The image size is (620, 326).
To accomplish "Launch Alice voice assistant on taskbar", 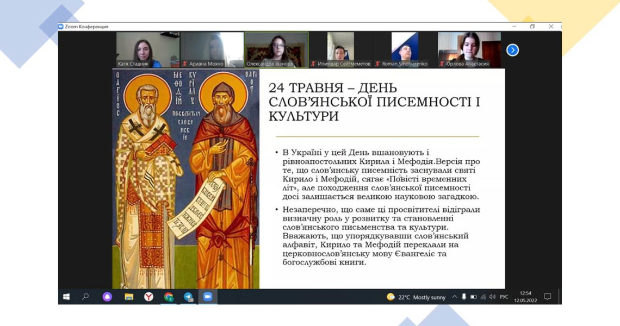I will (x=107, y=297).
